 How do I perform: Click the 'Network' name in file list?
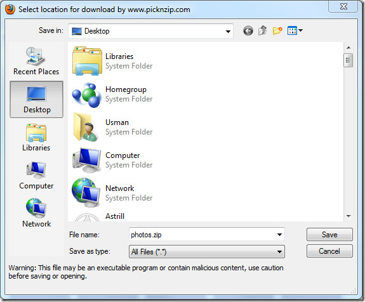coord(119,188)
